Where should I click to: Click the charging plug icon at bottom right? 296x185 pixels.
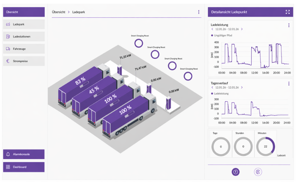[x=258, y=172]
